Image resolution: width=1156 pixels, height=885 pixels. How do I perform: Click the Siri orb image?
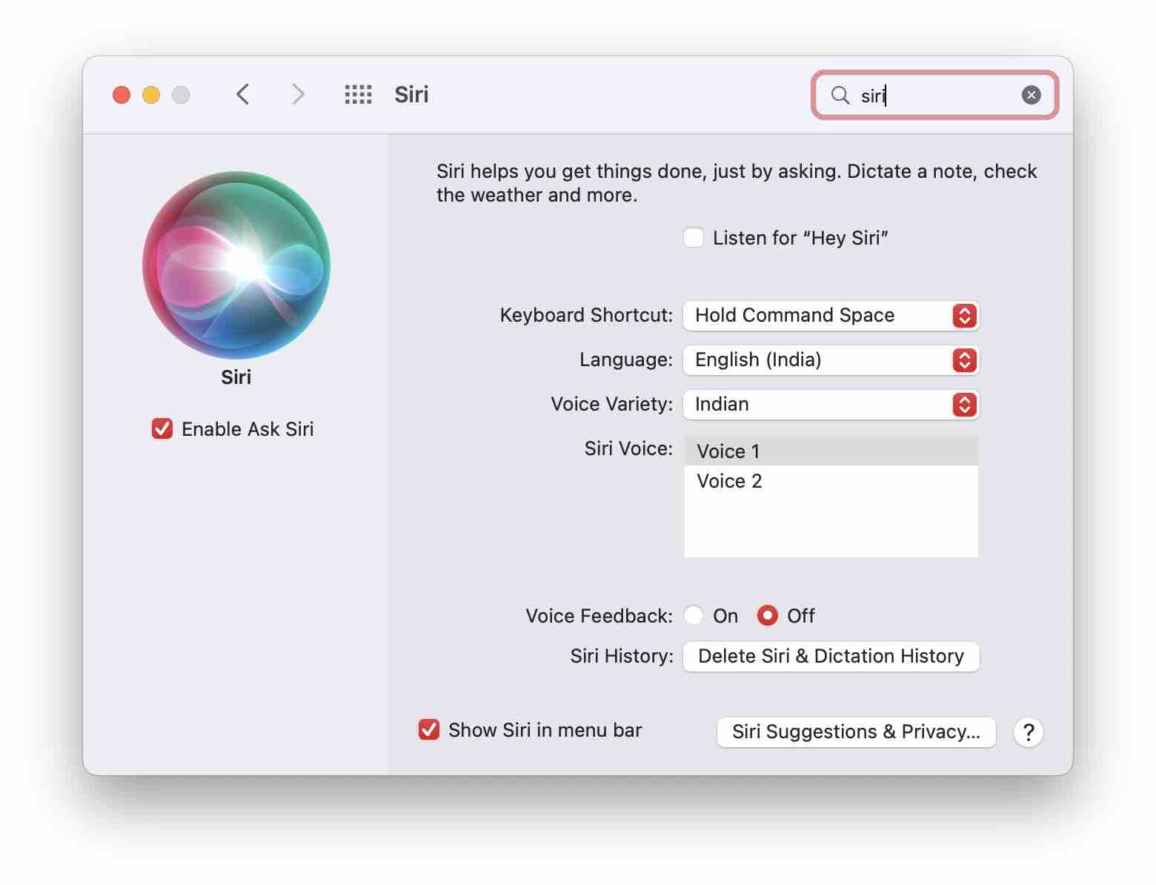(x=236, y=267)
